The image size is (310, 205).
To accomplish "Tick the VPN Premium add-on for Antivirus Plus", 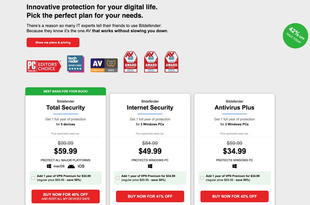I will coord(202,178).
